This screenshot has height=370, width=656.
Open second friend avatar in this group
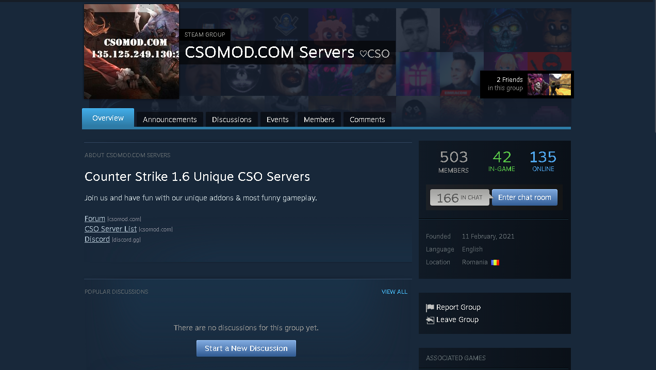click(560, 85)
